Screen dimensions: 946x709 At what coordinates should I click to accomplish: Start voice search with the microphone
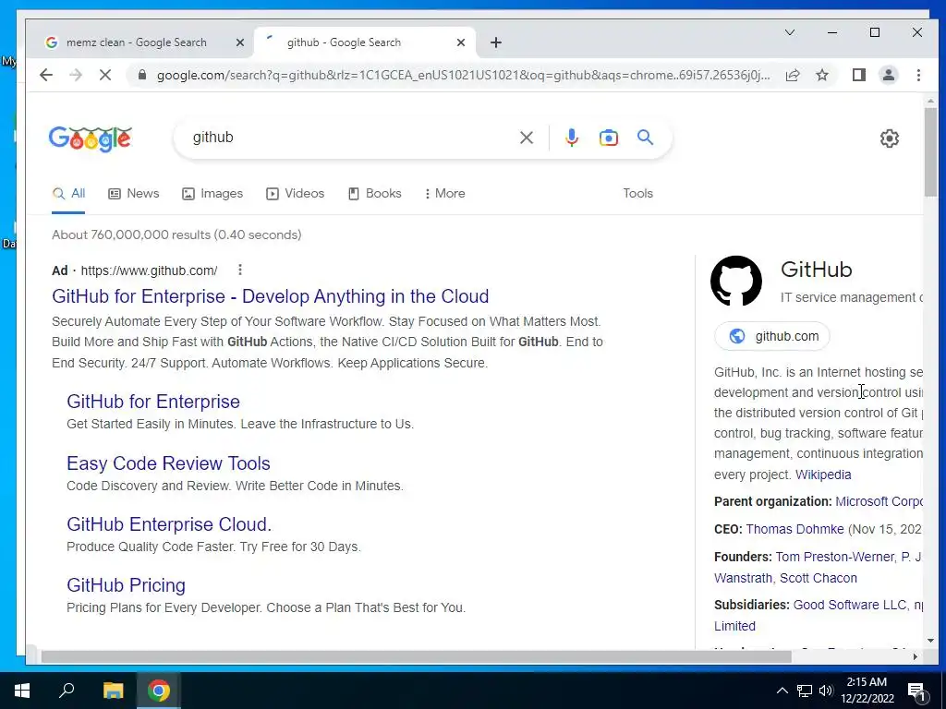pyautogui.click(x=572, y=138)
